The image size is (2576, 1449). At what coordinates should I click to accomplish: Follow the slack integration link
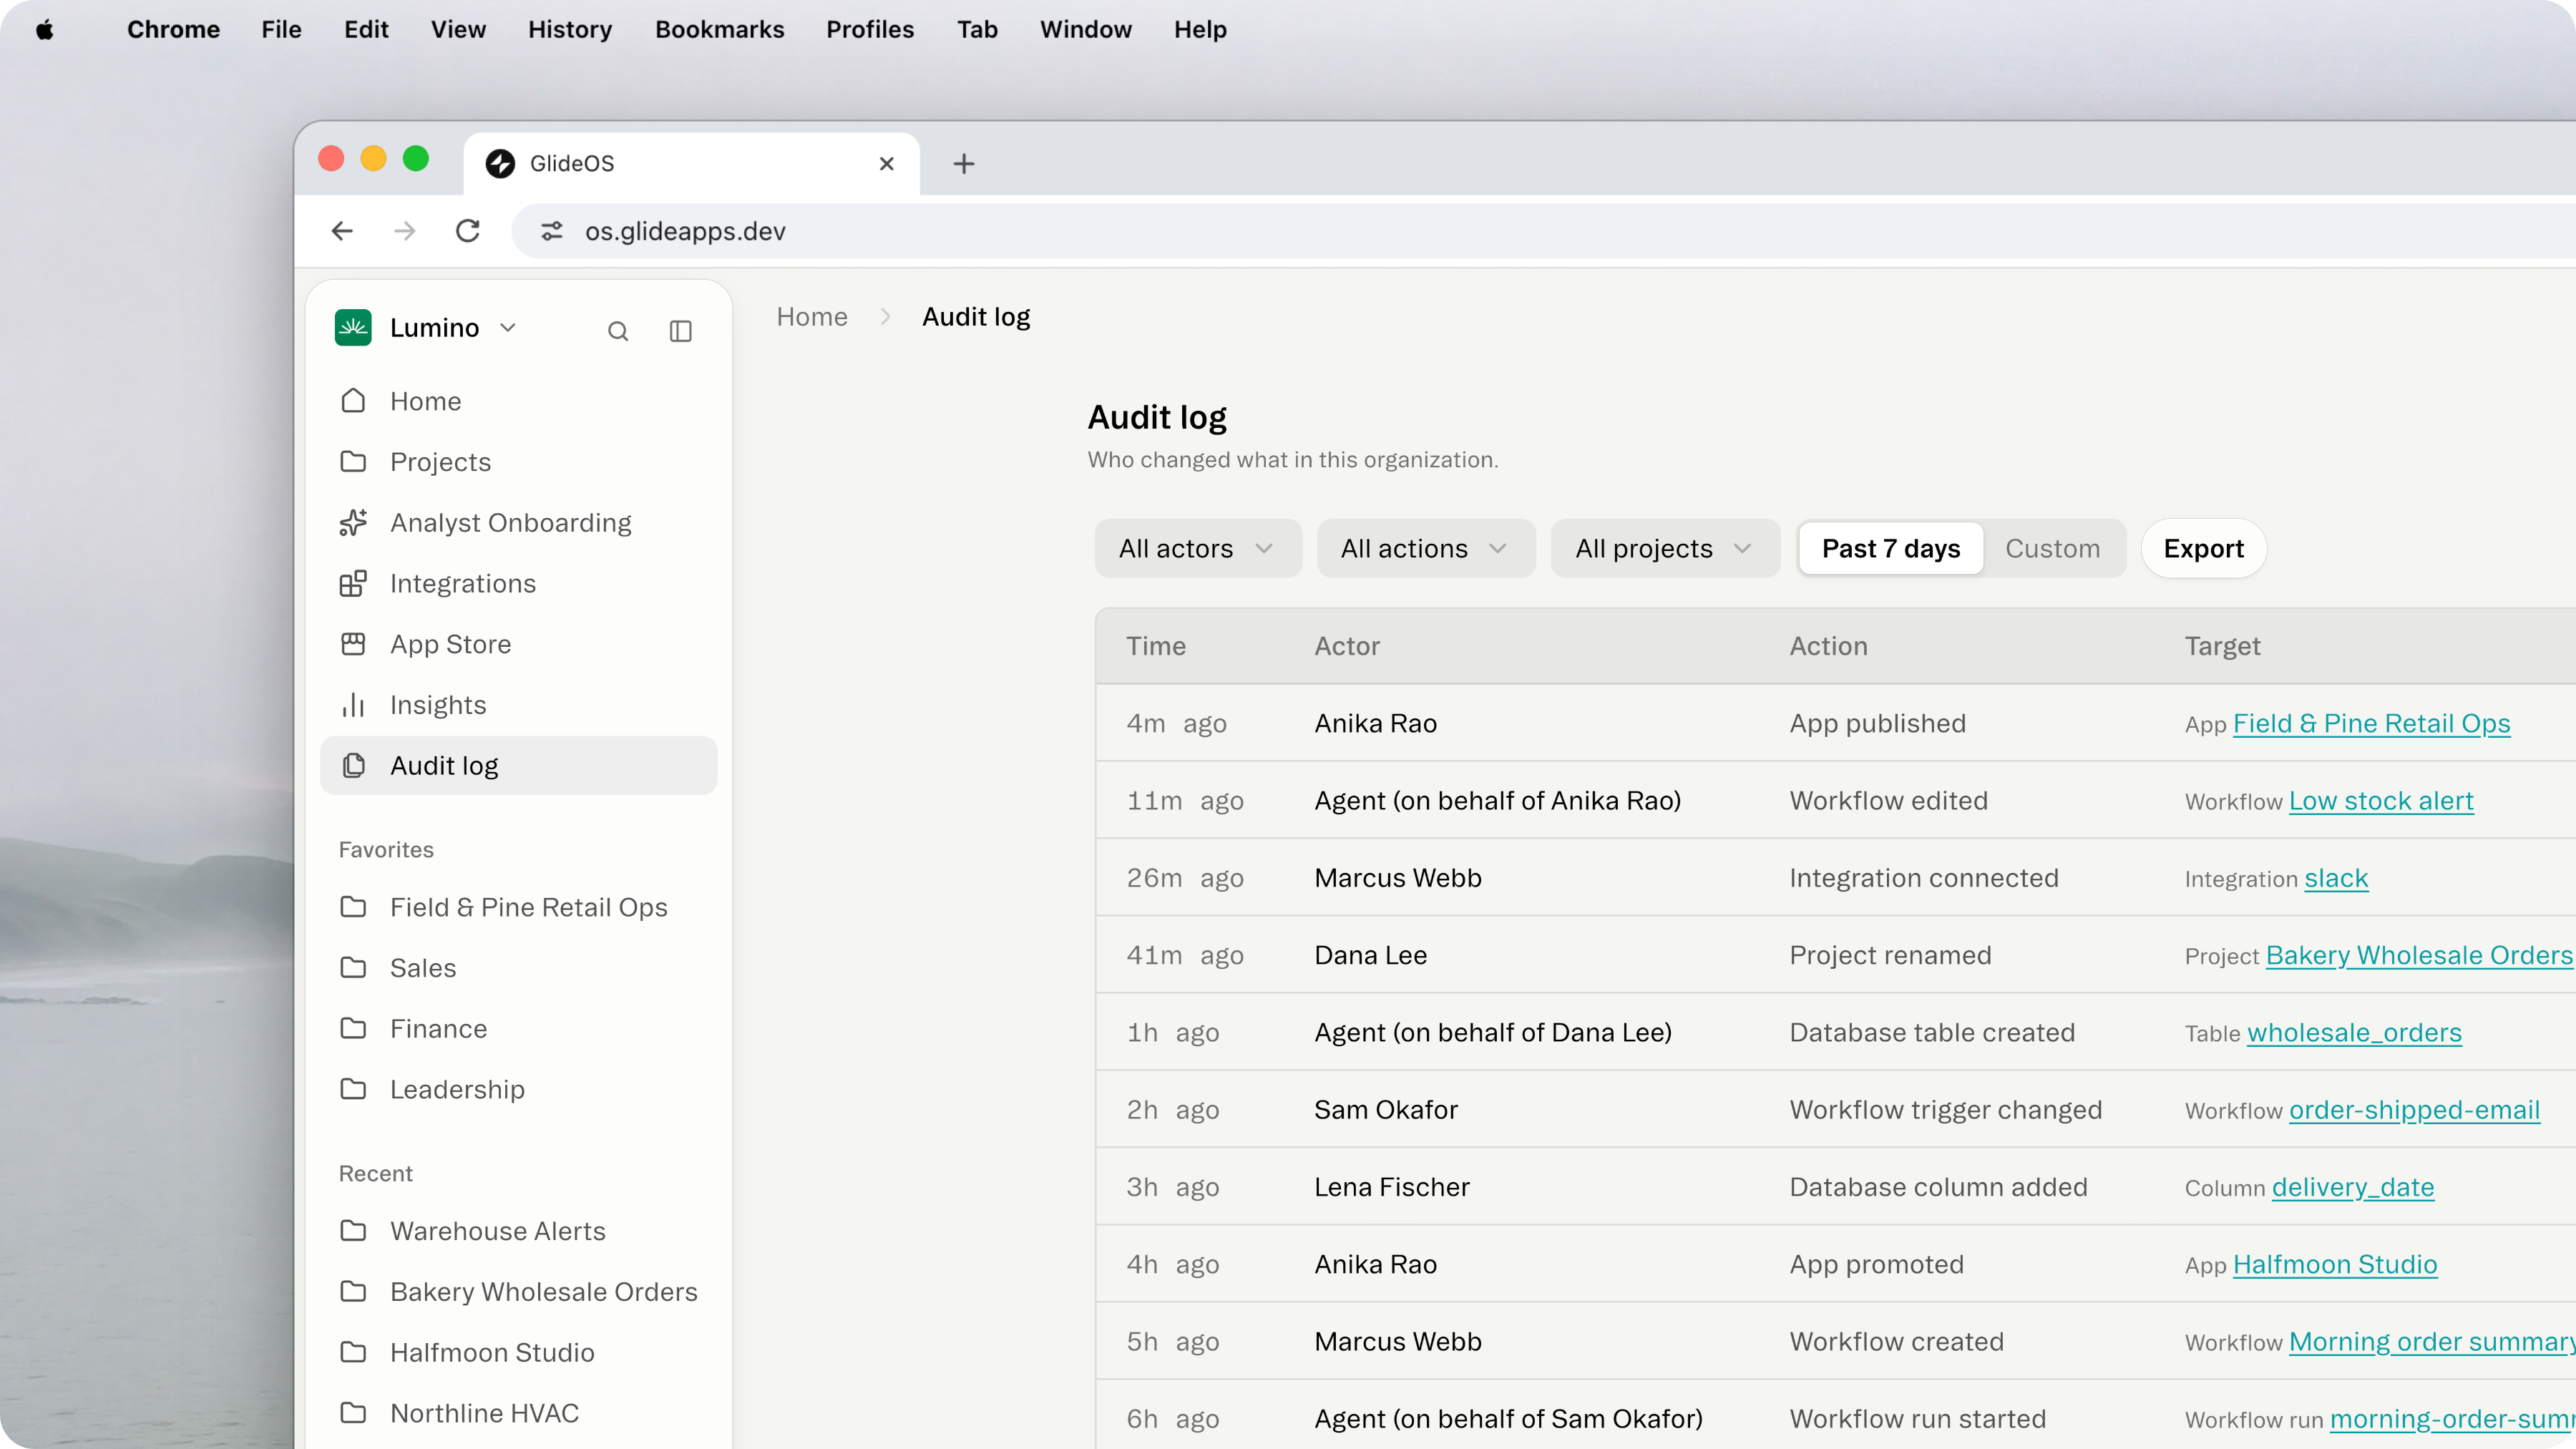point(2336,878)
